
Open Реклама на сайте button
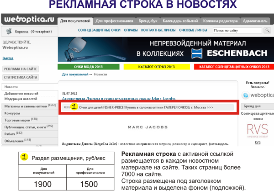pyautogui.click(x=21, y=69)
